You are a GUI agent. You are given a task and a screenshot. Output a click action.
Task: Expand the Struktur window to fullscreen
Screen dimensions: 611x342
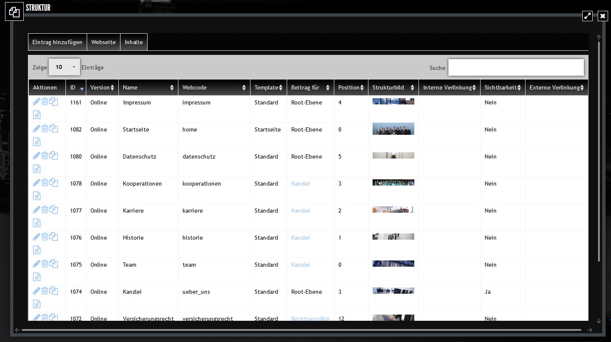[x=587, y=16]
